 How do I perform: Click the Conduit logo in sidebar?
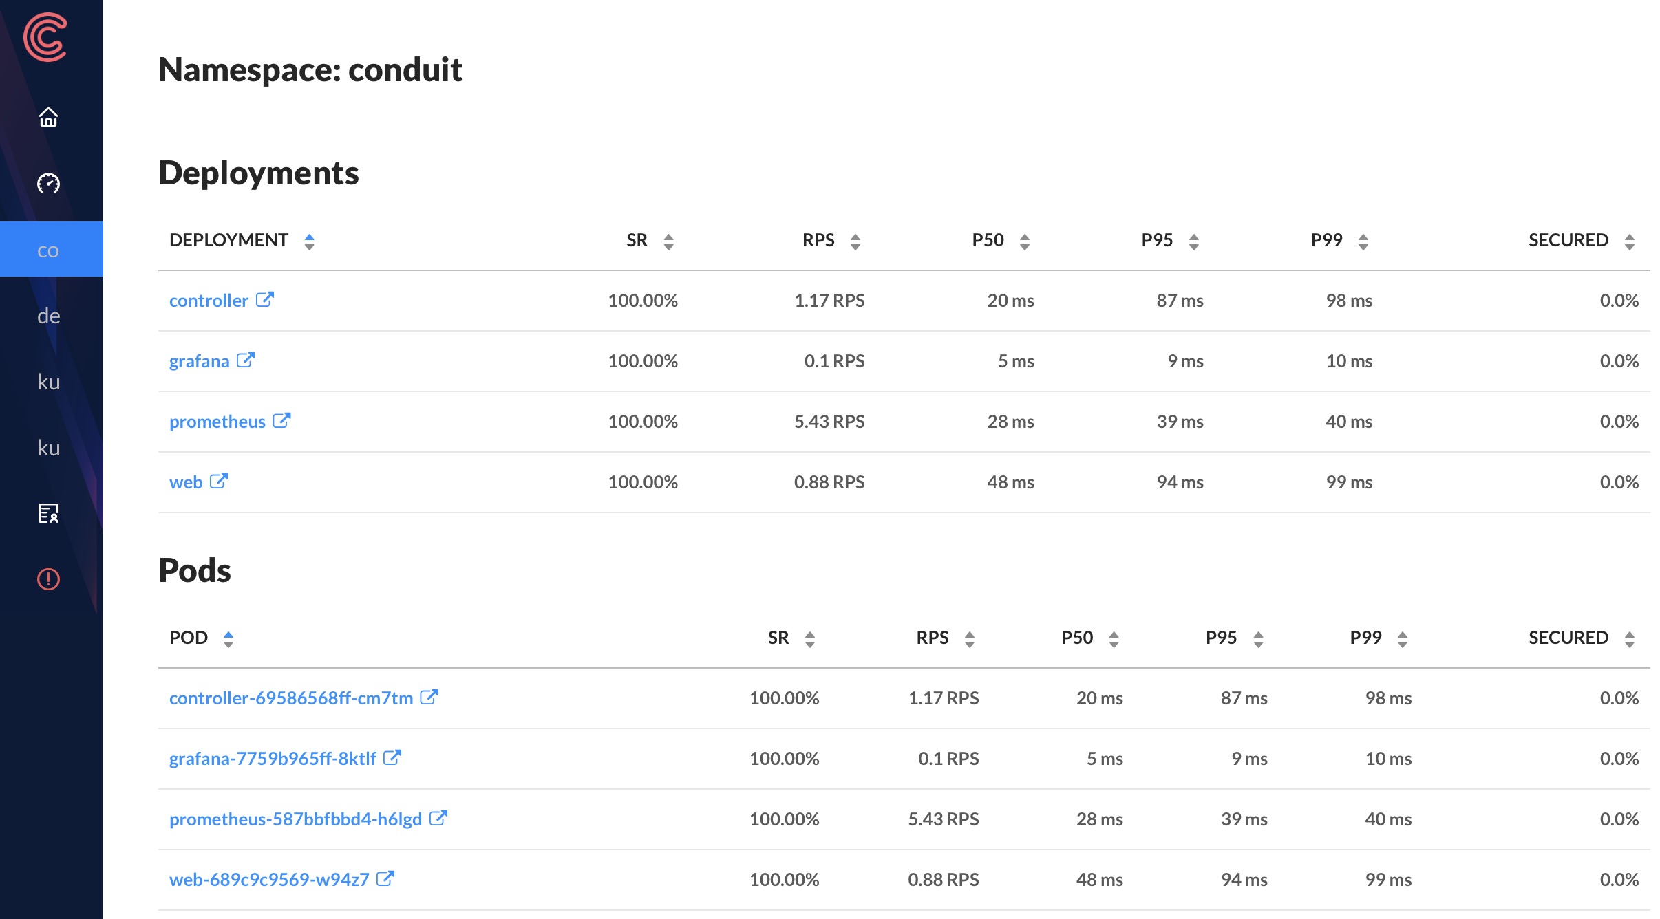[x=45, y=37]
